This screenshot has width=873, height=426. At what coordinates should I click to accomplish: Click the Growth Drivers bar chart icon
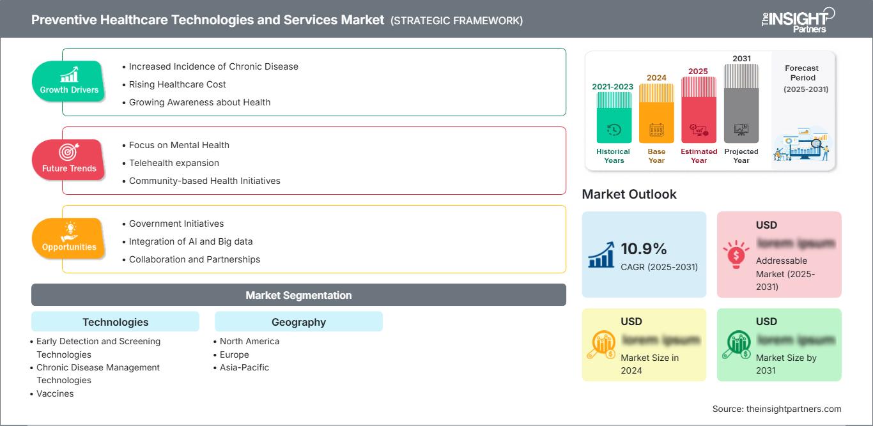69,75
